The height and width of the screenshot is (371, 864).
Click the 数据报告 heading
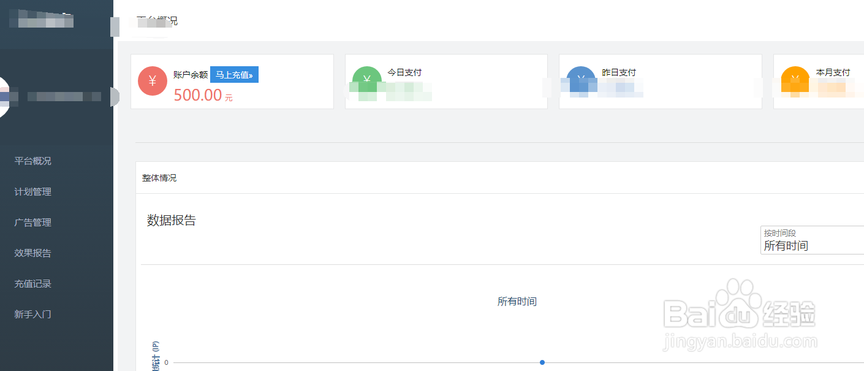172,221
